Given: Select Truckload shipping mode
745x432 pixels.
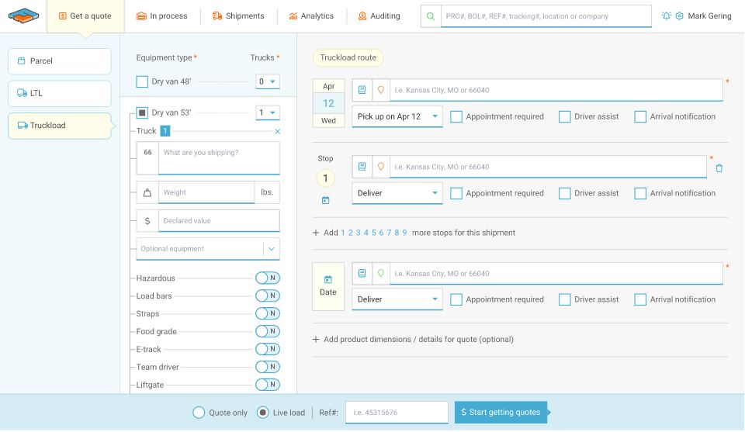Looking at the screenshot, I should [60, 126].
